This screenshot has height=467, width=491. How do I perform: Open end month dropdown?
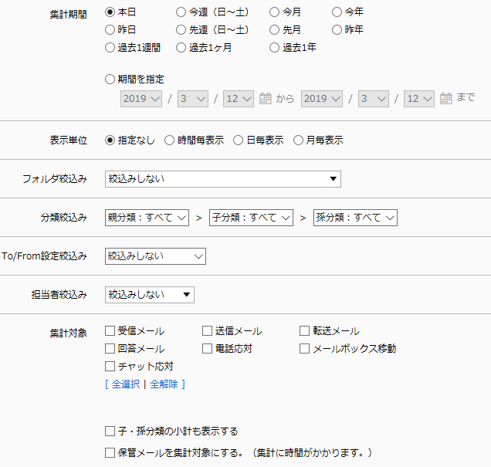[374, 99]
